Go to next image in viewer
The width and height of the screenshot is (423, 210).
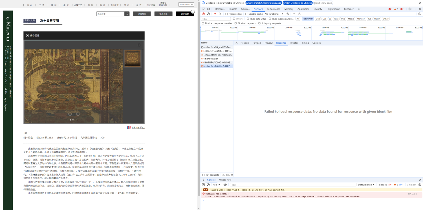coord(78,114)
